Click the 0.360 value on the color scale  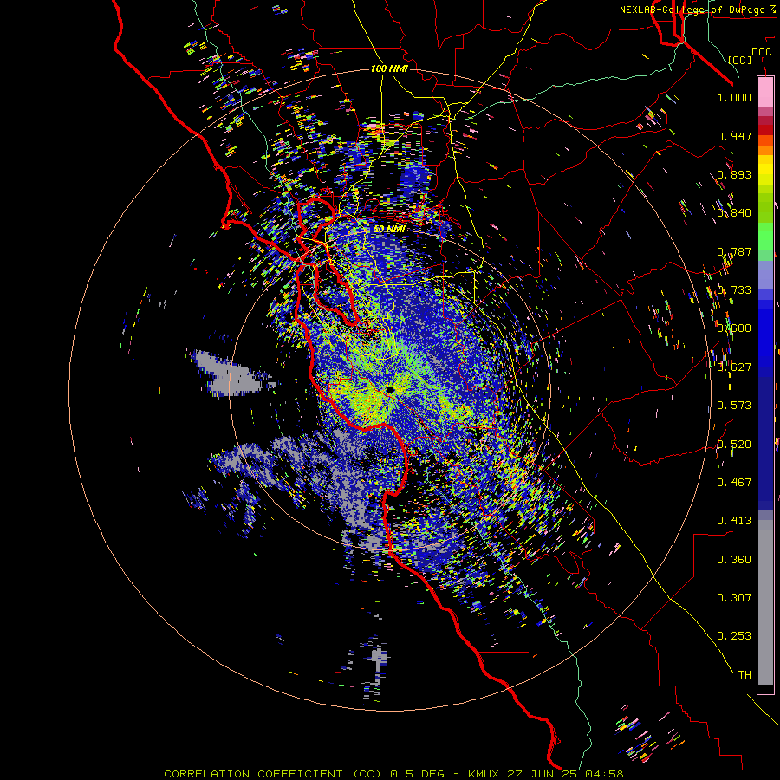pos(734,560)
